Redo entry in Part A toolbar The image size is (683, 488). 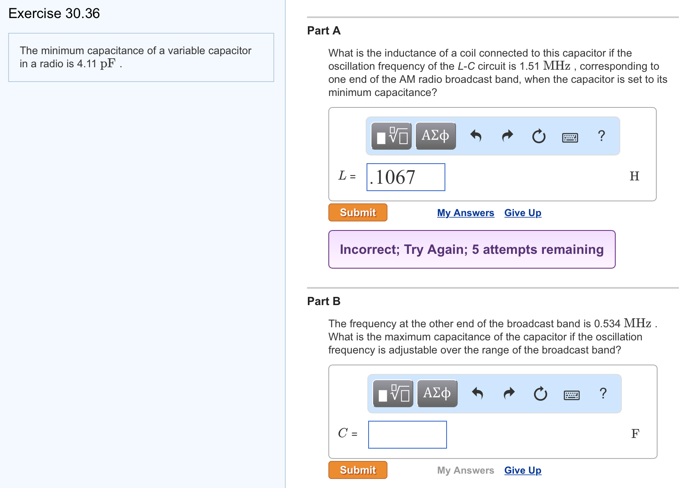[508, 136]
